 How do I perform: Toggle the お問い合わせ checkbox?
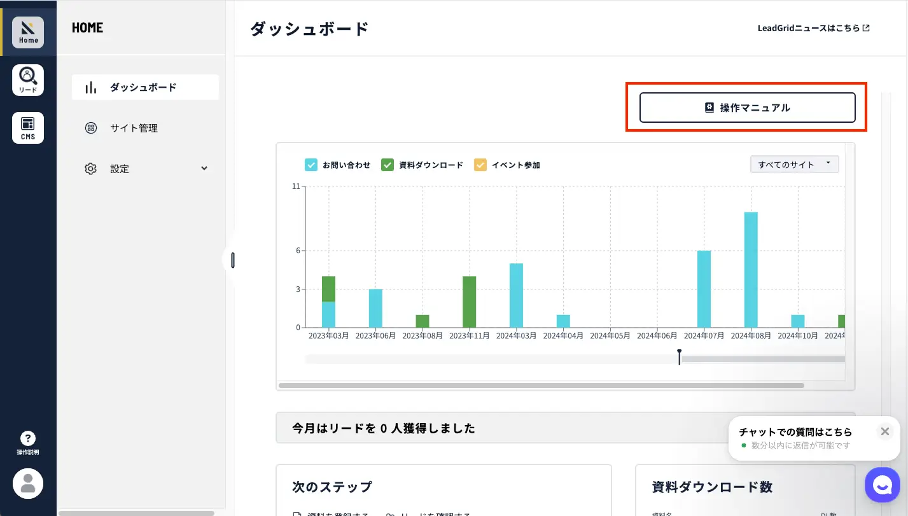[x=311, y=165]
